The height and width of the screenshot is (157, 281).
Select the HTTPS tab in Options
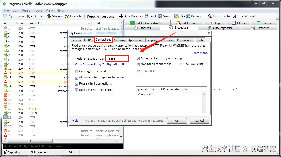pos(88,40)
